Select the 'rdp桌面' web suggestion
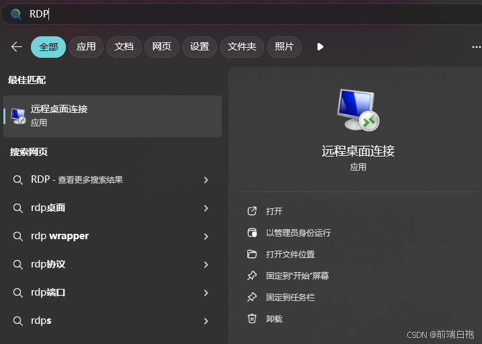Image resolution: width=482 pixels, height=344 pixels. pyautogui.click(x=111, y=208)
